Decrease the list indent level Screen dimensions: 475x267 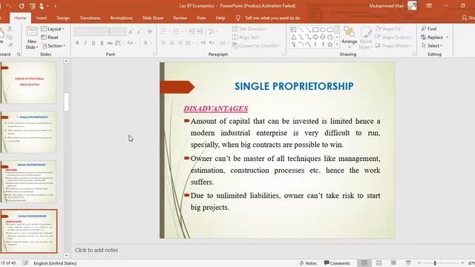tap(191, 31)
